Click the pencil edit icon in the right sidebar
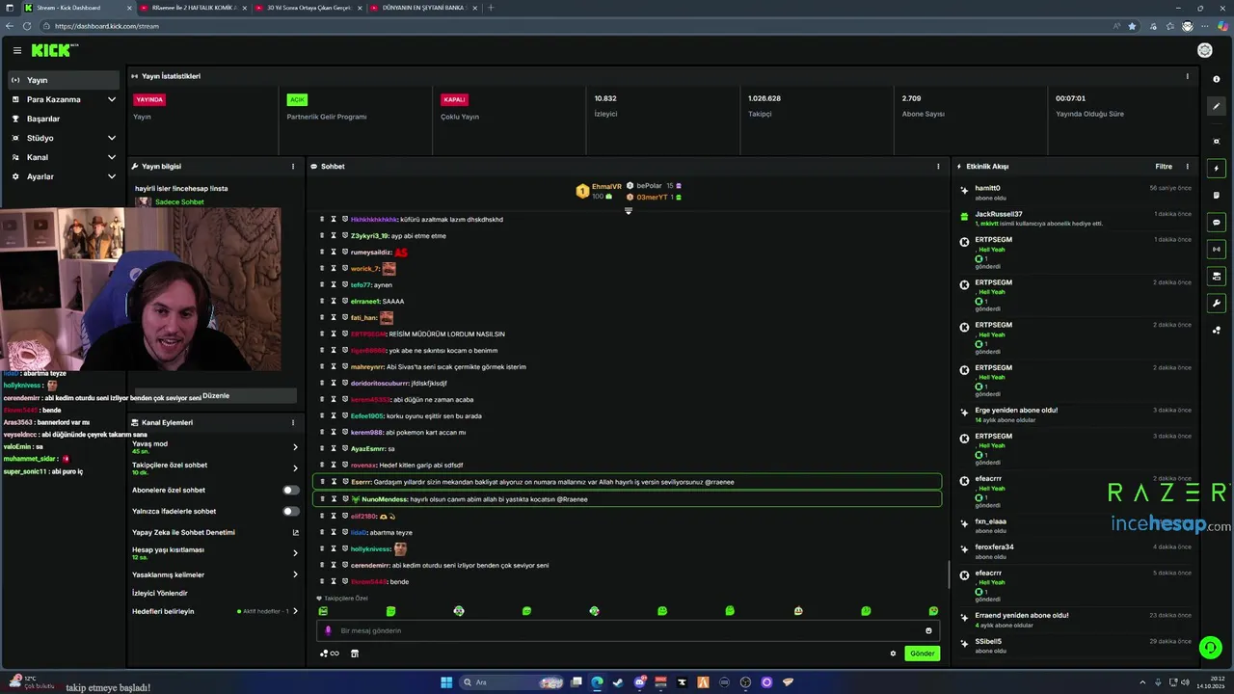 pos(1216,106)
